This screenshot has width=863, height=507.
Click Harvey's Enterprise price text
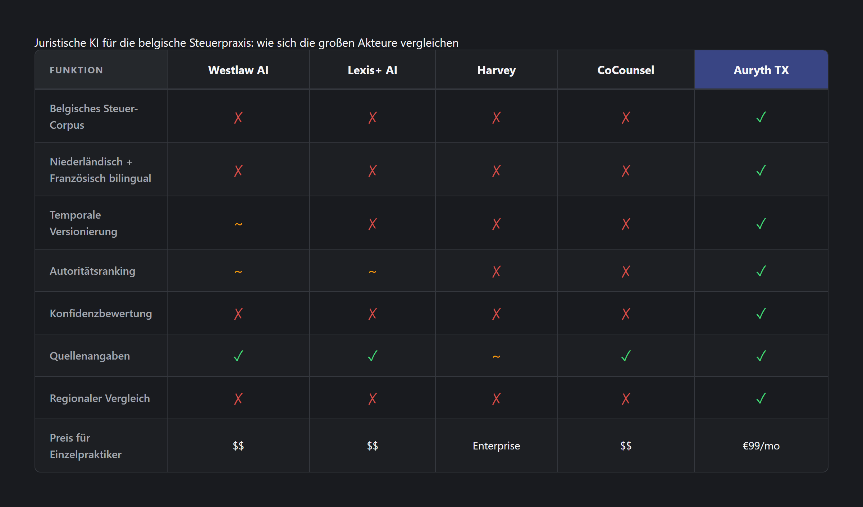496,446
